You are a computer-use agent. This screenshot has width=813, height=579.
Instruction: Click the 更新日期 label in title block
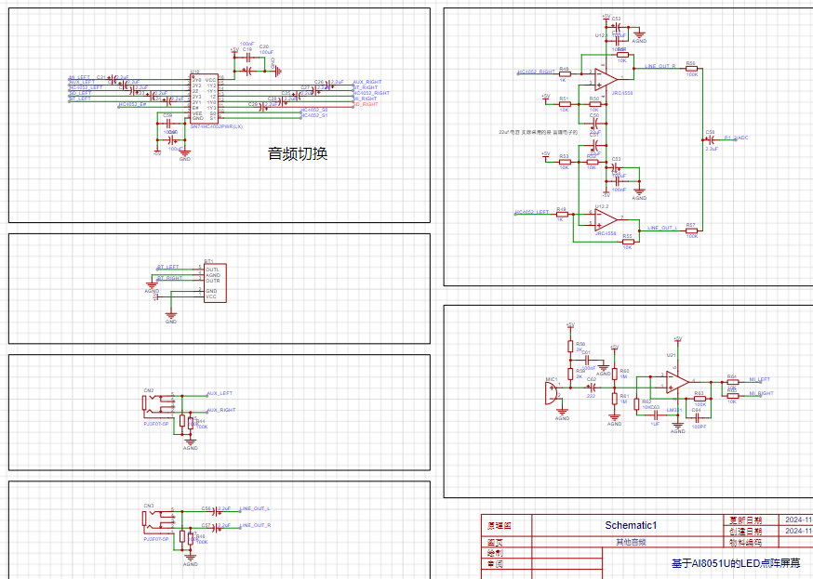pos(746,520)
